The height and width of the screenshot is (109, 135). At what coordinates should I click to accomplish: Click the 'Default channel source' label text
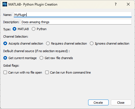[x=36, y=51]
